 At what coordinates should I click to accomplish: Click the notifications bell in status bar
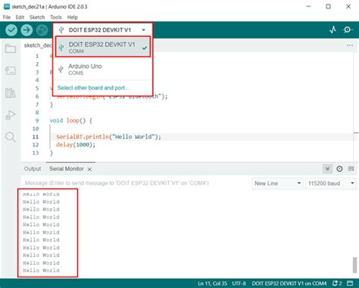(x=337, y=283)
